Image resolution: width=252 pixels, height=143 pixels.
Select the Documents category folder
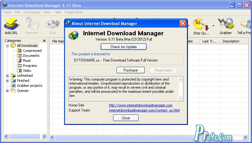(28, 56)
